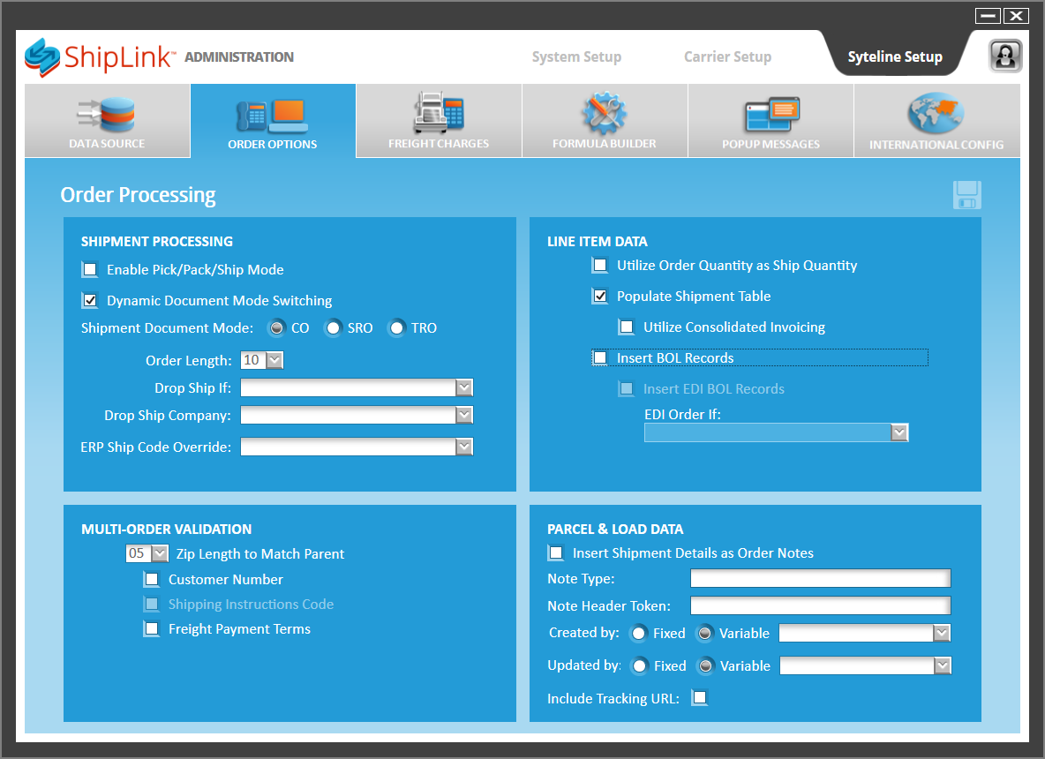Open the EDI Order If dropdown

pyautogui.click(x=899, y=432)
